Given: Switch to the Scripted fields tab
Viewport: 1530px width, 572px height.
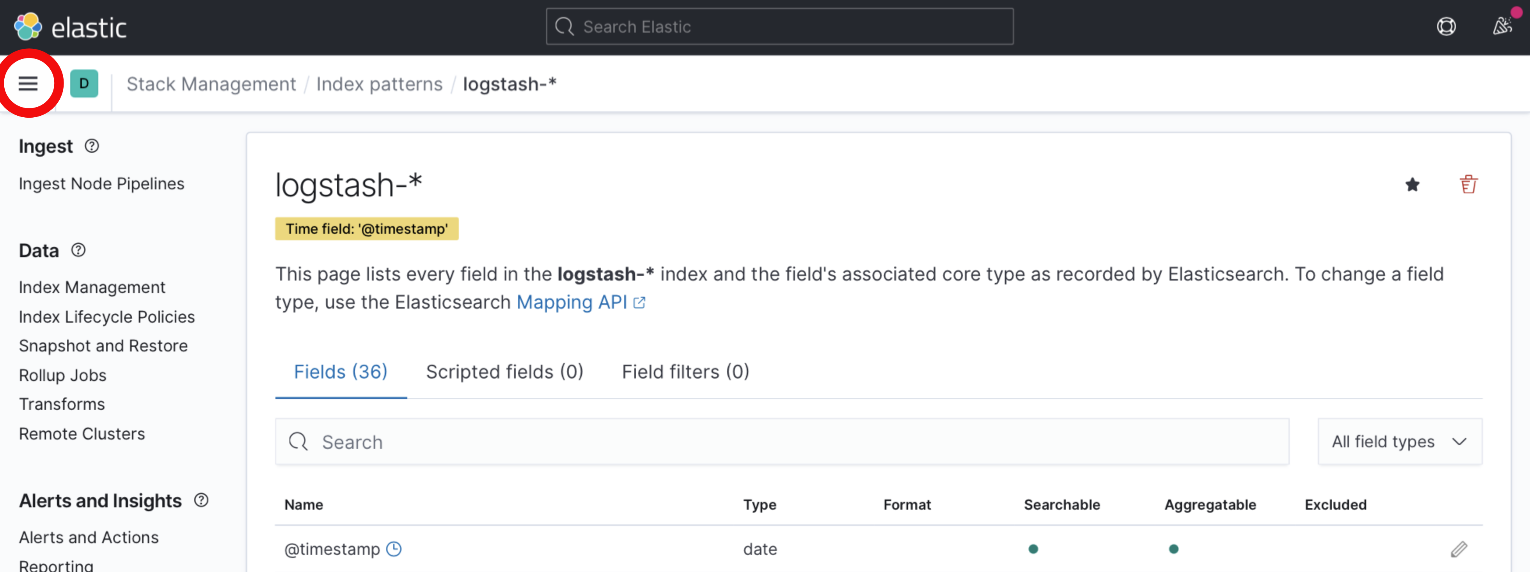Looking at the screenshot, I should [504, 371].
